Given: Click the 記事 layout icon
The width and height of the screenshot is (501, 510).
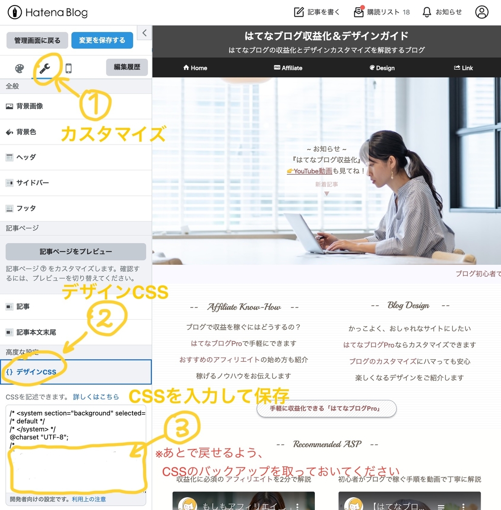Looking at the screenshot, I should coord(9,306).
